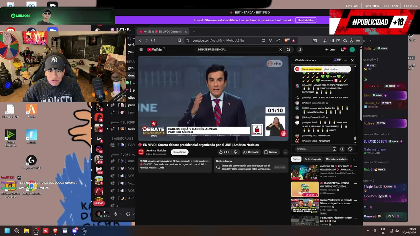Open the YA ICE DILAN video thumbnail
This screenshot has width=420, height=236.
coord(305,172)
